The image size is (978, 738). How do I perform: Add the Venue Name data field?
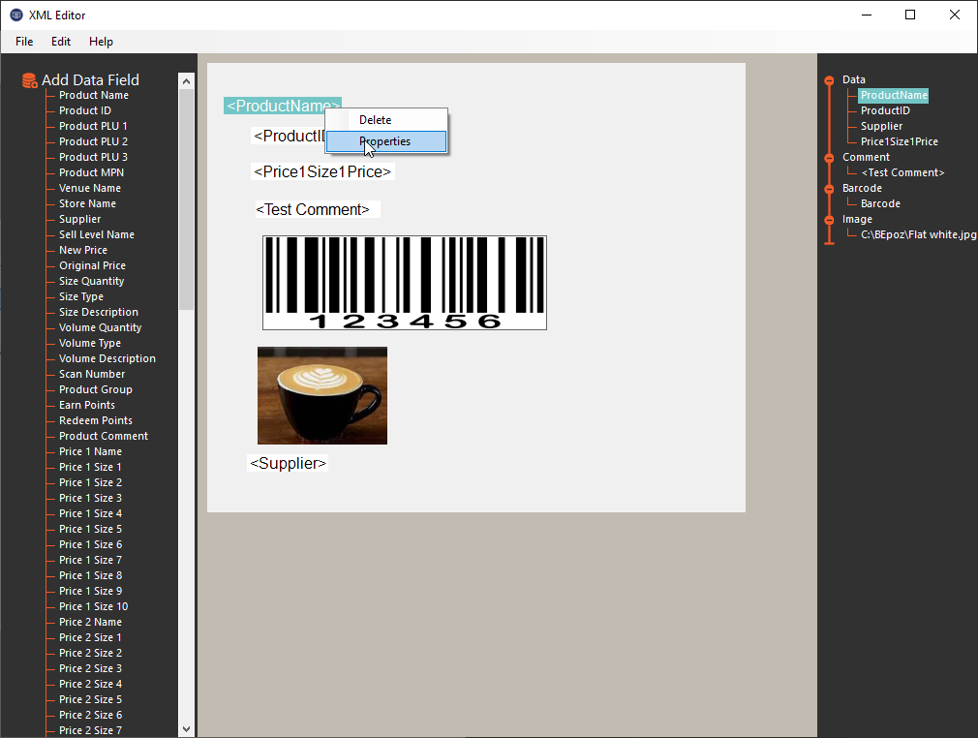pyautogui.click(x=90, y=189)
